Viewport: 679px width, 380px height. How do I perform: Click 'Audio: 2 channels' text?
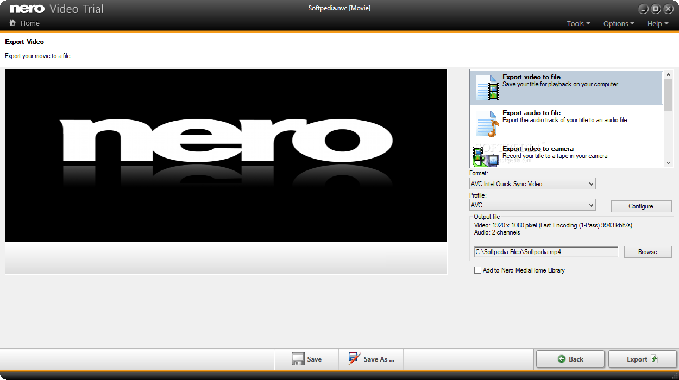[x=497, y=232]
